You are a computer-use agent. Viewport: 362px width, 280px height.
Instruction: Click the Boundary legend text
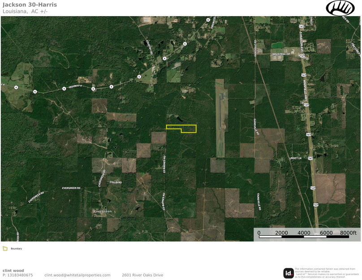click(x=16, y=249)
